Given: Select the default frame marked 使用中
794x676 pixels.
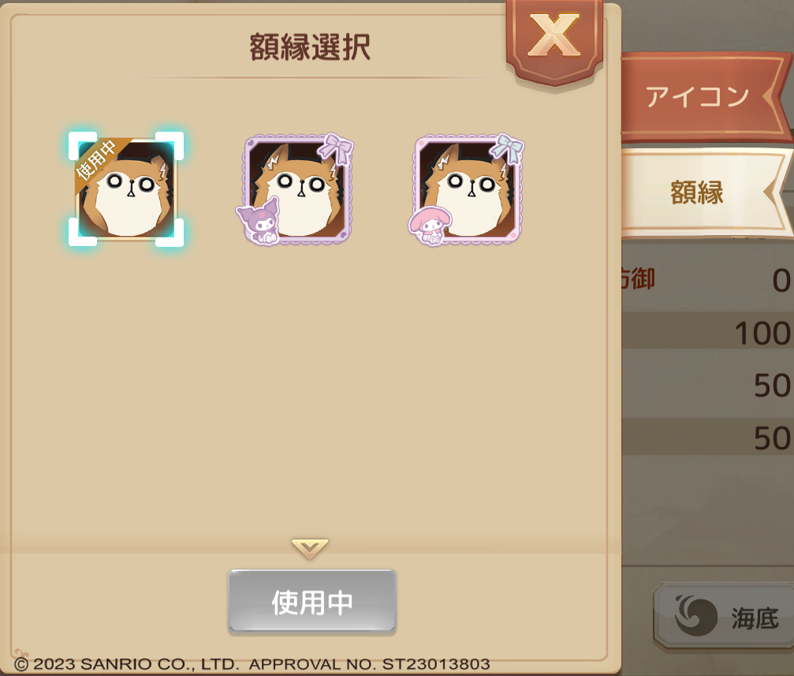Looking at the screenshot, I should (126, 189).
